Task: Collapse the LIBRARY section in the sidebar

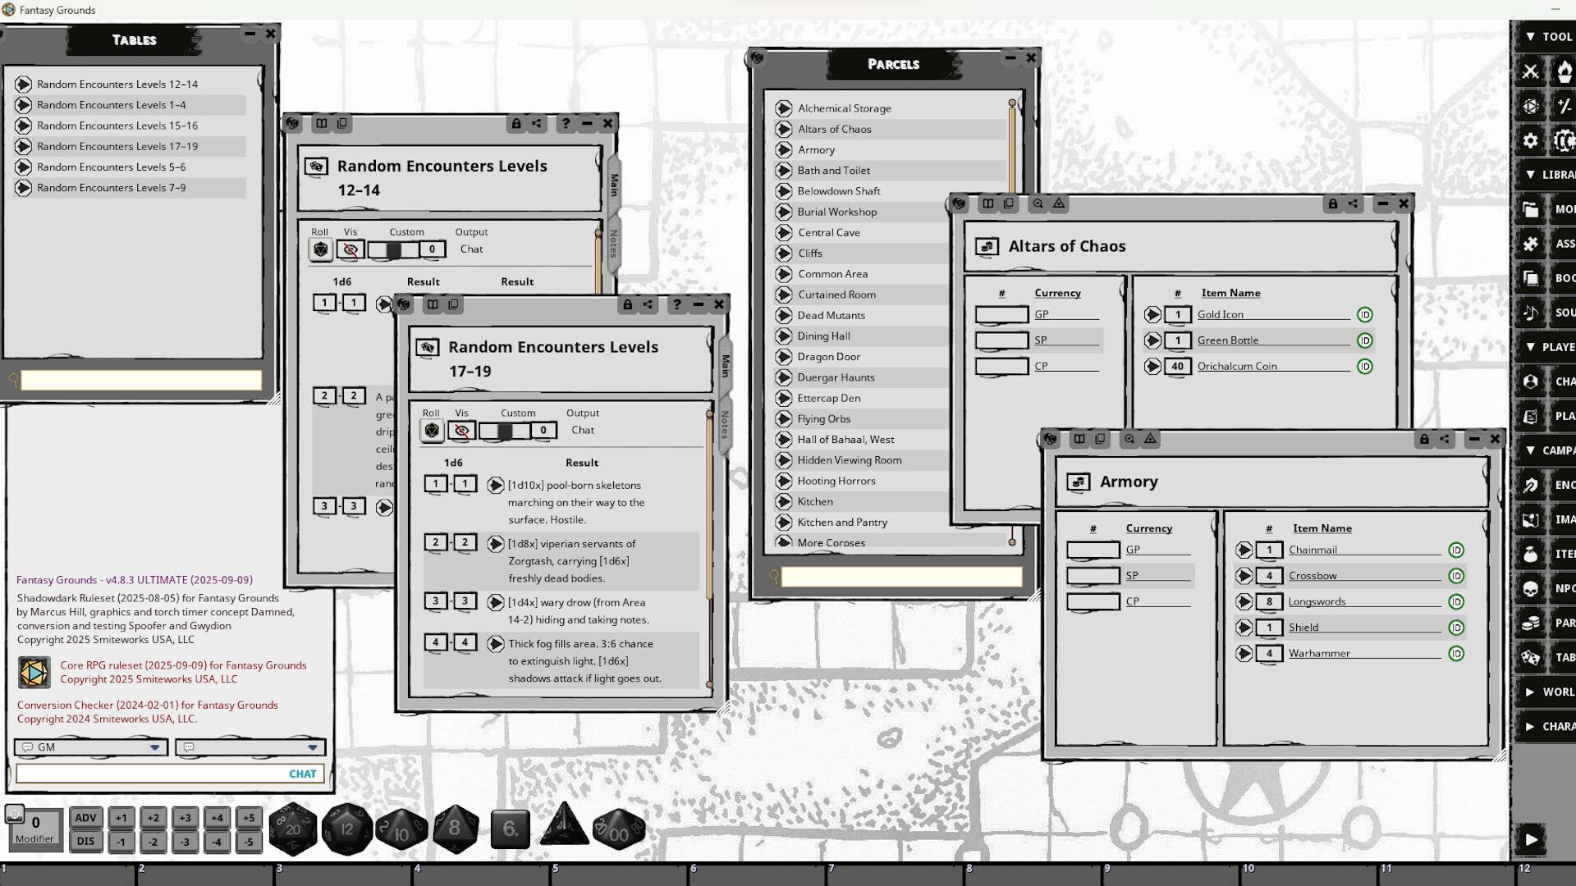Action: [1532, 174]
